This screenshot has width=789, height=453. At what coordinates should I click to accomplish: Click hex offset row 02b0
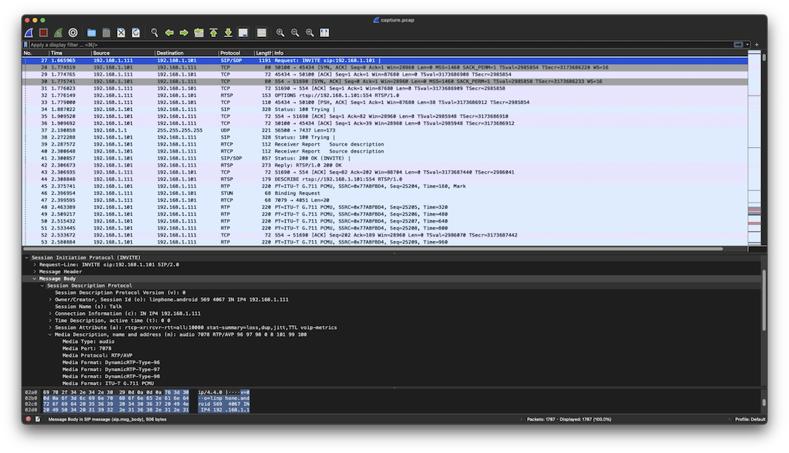(31, 398)
